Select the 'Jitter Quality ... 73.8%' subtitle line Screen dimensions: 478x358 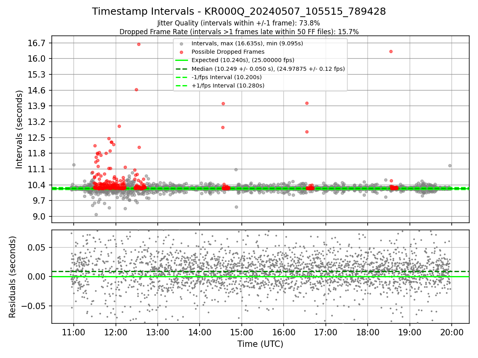[239, 23]
